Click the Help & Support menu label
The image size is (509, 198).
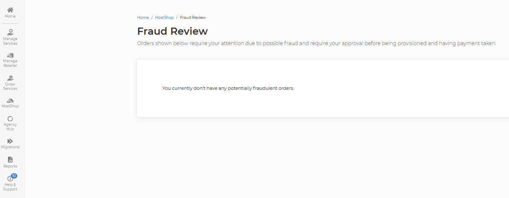[x=10, y=187]
